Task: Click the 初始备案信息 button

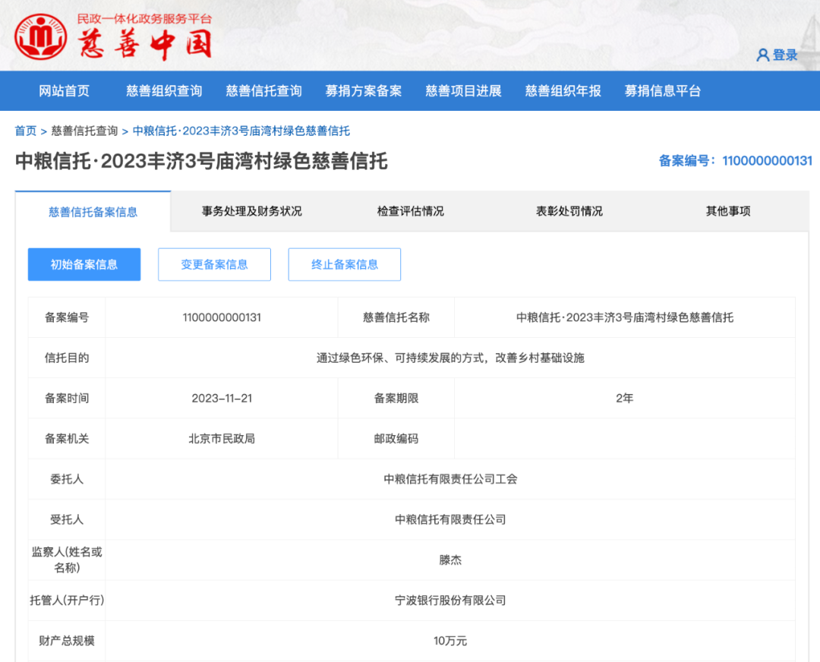Action: point(84,265)
